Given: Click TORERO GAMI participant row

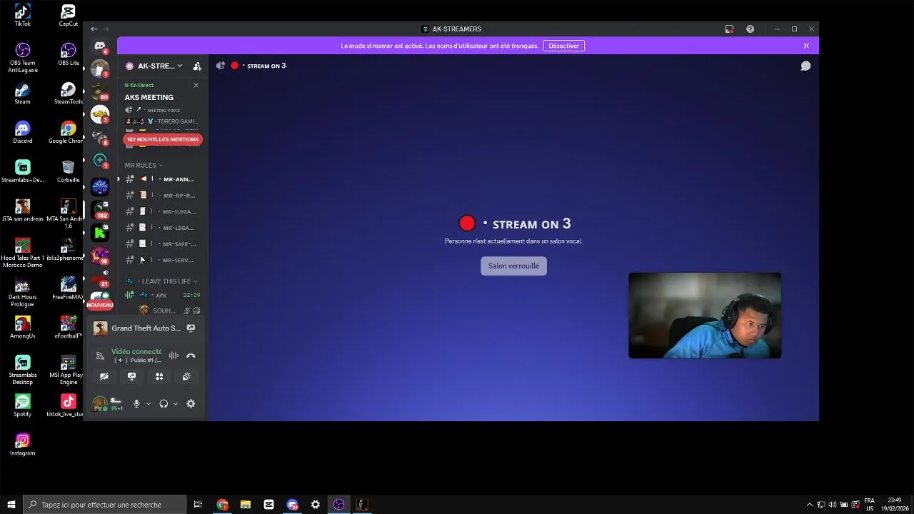Looking at the screenshot, I should [x=162, y=121].
